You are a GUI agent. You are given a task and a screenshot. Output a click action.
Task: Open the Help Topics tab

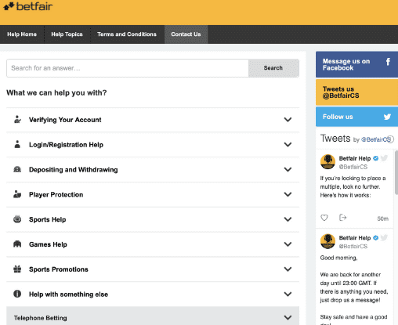67,34
